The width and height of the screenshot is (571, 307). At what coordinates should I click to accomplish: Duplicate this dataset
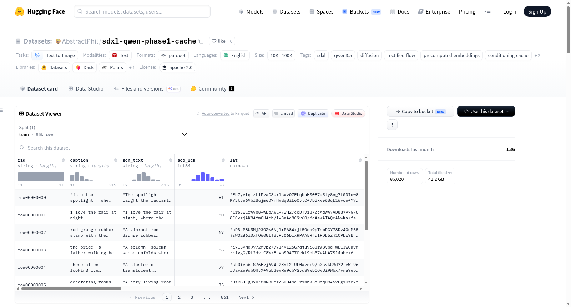(x=313, y=113)
